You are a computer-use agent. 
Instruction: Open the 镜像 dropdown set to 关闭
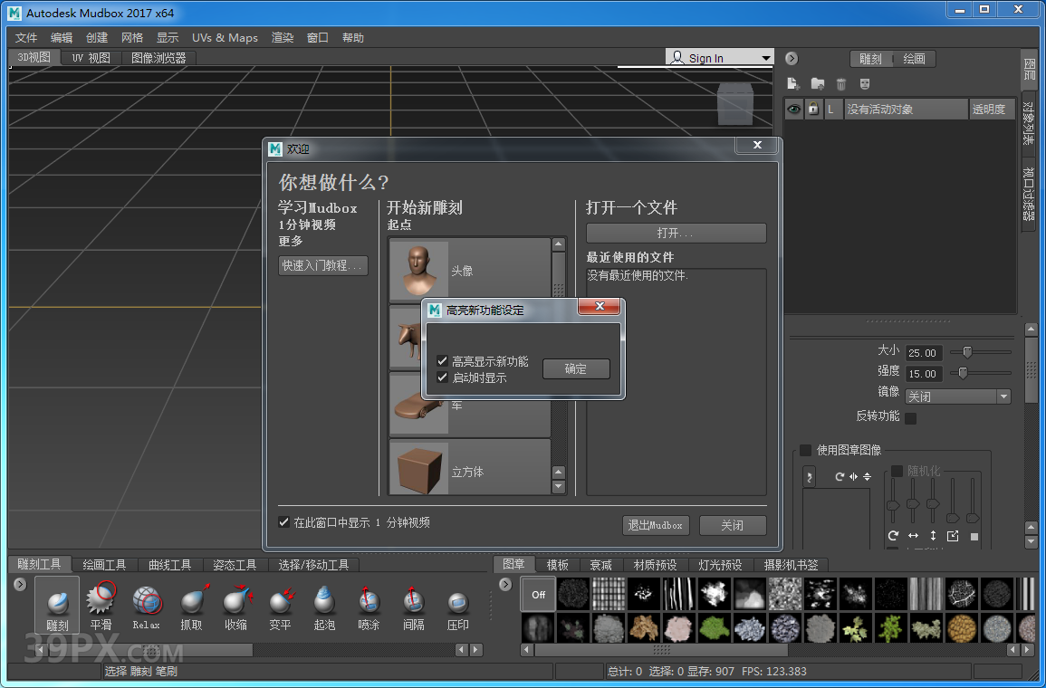pyautogui.click(x=958, y=396)
